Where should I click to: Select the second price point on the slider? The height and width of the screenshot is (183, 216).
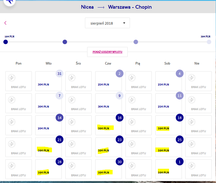[x=65, y=42]
